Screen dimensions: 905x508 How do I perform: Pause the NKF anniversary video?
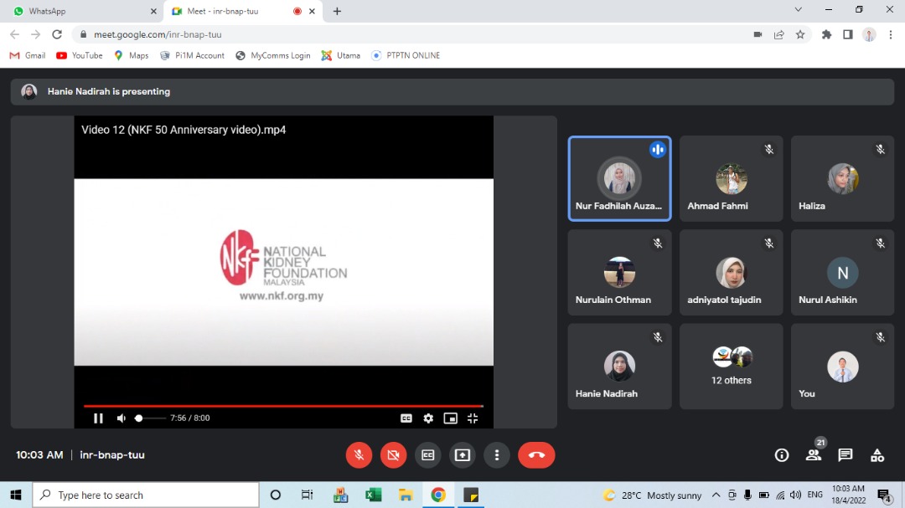coord(98,418)
